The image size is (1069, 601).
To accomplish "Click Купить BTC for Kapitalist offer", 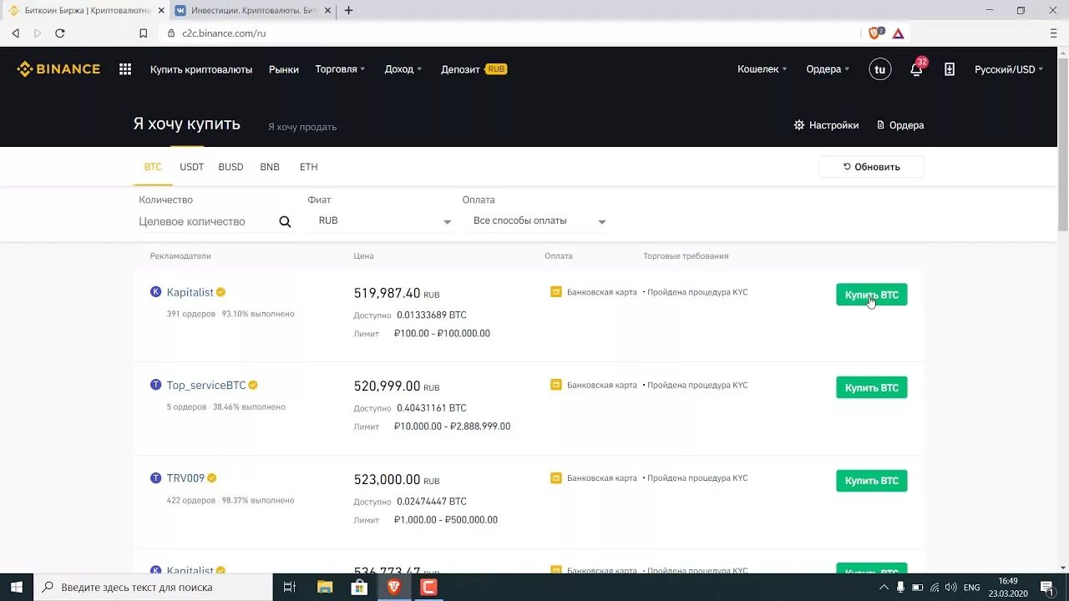I will click(871, 295).
